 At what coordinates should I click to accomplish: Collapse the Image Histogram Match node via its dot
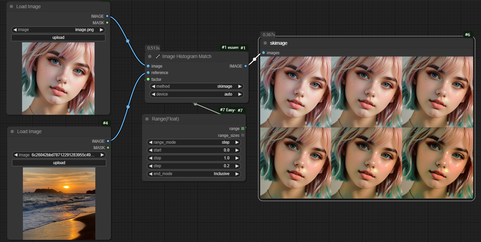pos(150,57)
